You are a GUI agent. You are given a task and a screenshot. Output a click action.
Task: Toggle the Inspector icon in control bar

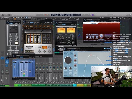tap(3, 15)
